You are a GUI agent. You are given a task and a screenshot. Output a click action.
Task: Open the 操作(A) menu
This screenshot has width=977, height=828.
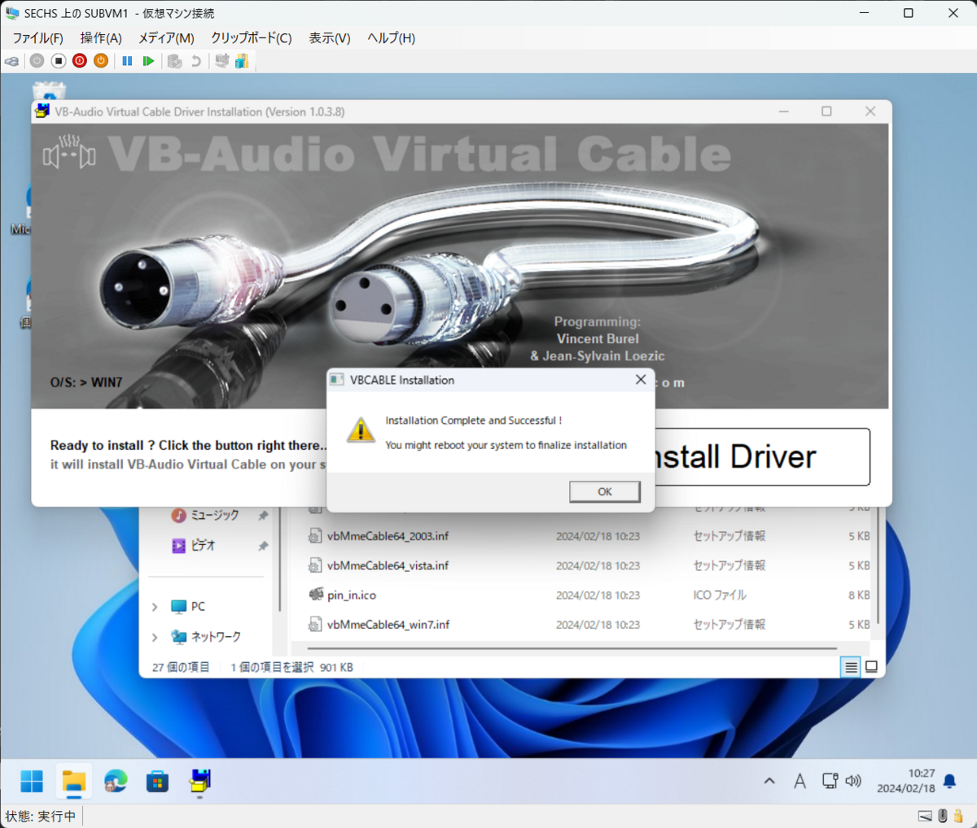tap(101, 38)
